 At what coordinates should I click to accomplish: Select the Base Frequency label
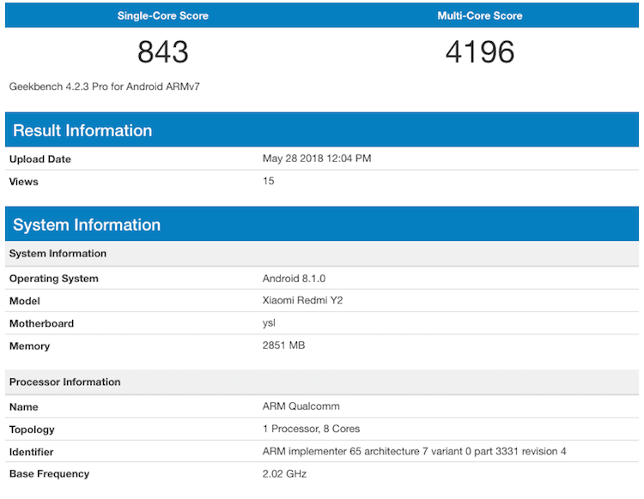[49, 474]
